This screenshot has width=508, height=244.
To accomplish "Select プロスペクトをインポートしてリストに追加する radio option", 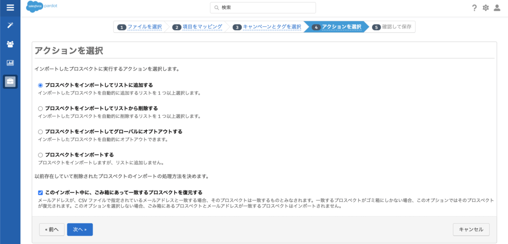I will (x=41, y=85).
